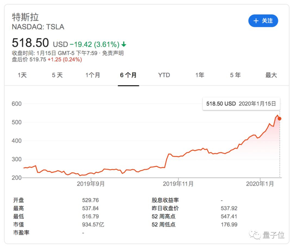Select the 6 个月 tab

point(128,75)
